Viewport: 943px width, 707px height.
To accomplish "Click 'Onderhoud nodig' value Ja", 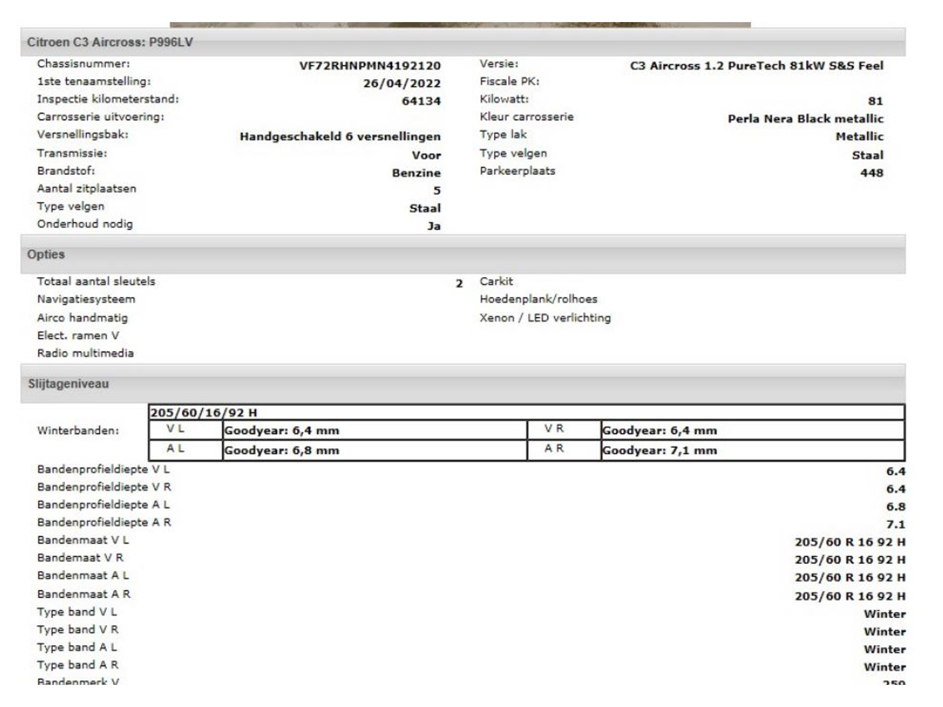I will coord(434,226).
